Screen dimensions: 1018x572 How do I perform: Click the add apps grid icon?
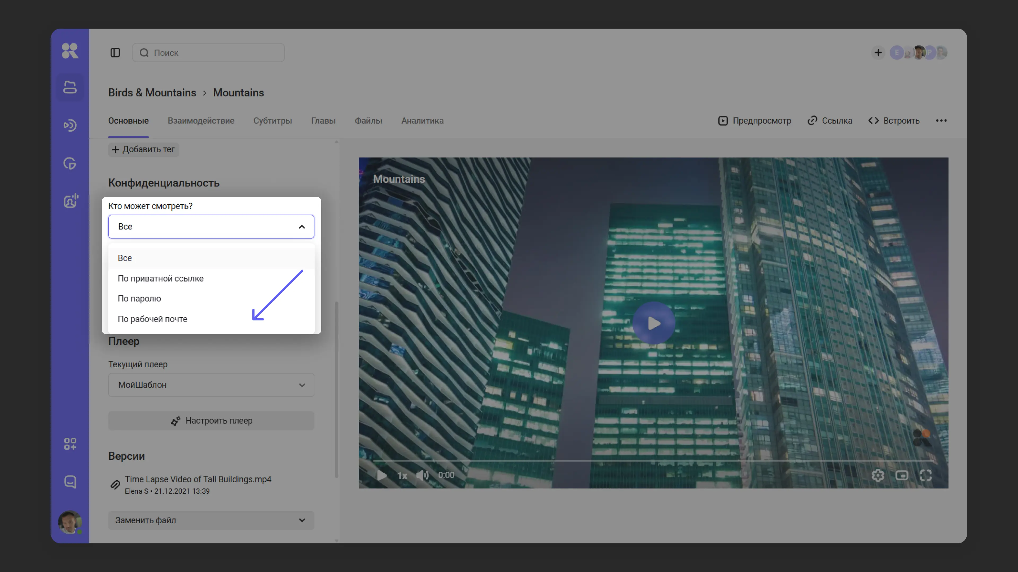point(70,444)
